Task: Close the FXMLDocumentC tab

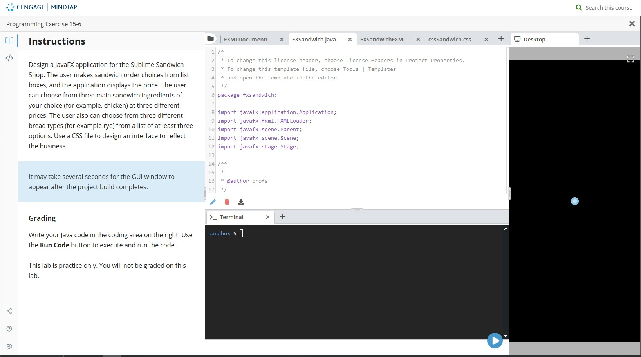Action: tap(282, 40)
